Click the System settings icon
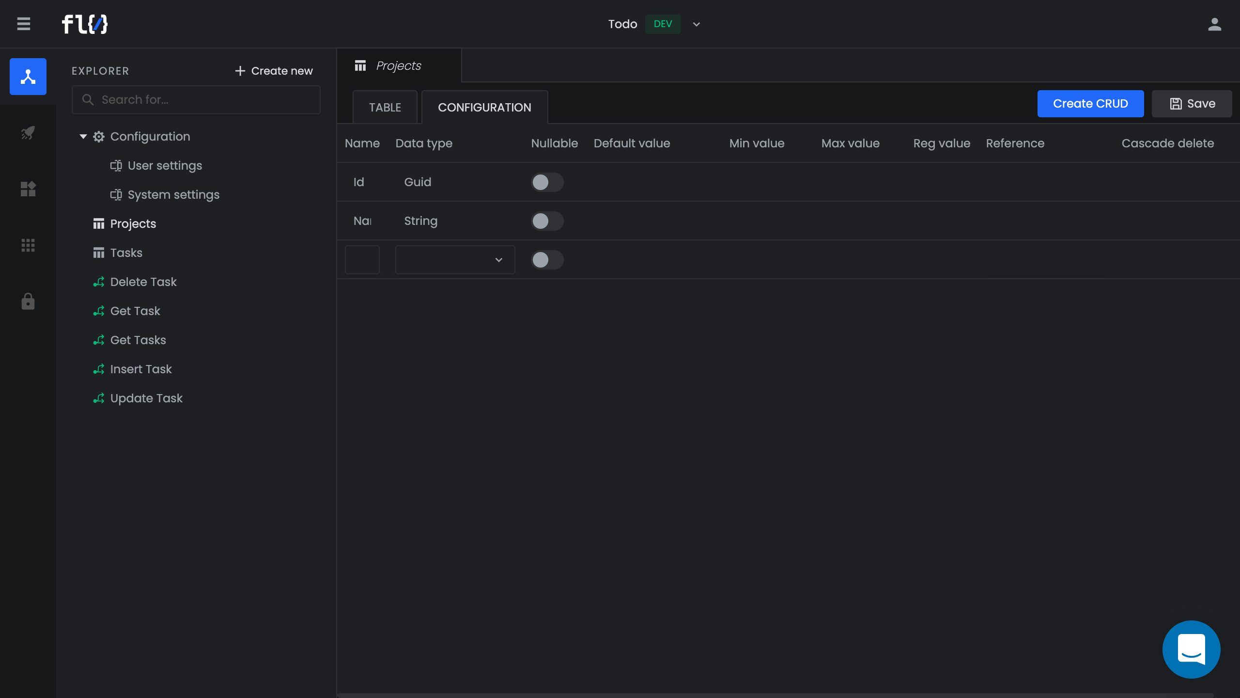Image resolution: width=1240 pixels, height=698 pixels. [x=116, y=195]
